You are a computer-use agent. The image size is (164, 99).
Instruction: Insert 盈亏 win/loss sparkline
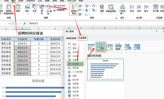point(146,8)
